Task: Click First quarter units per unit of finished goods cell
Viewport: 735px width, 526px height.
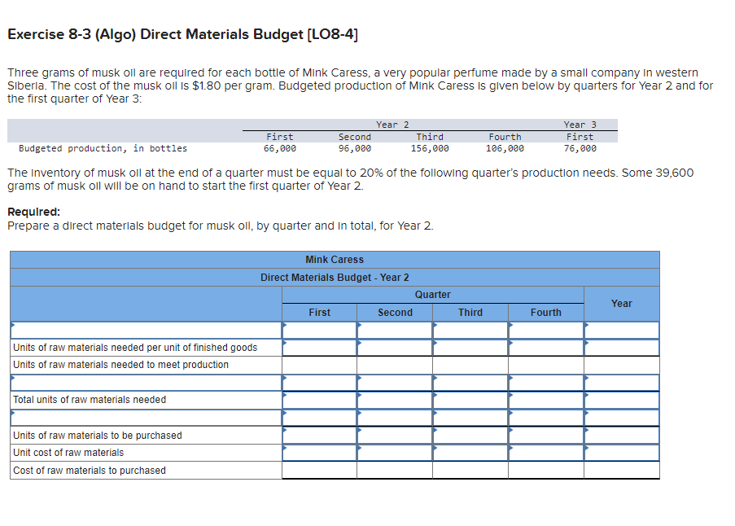Action: pos(319,347)
